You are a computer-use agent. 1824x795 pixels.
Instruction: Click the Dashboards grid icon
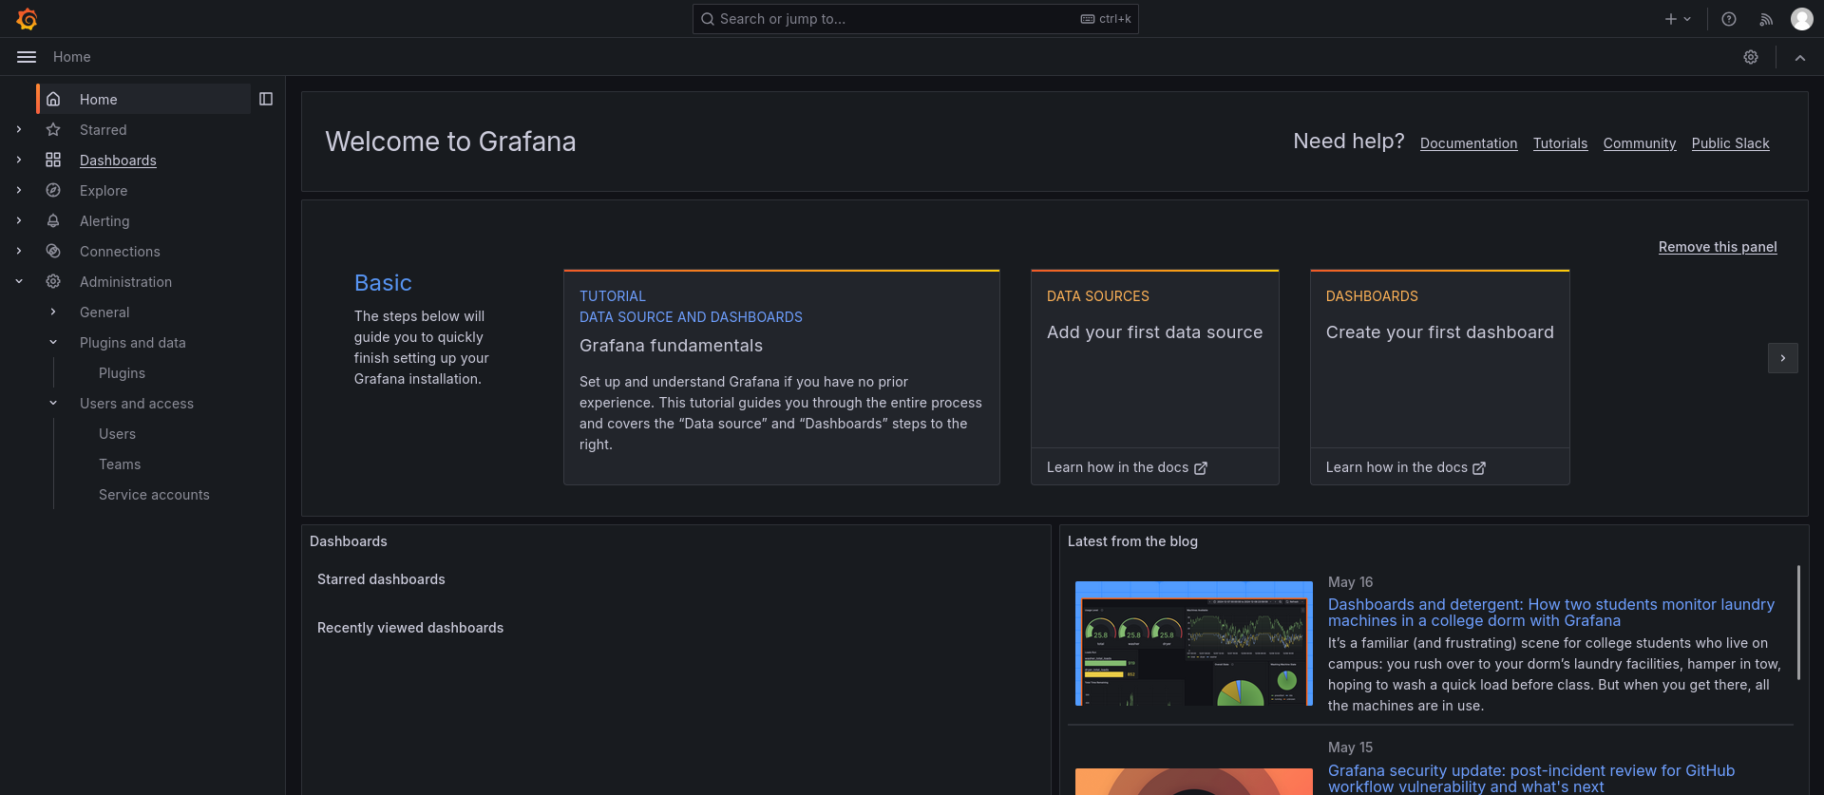[x=53, y=160]
